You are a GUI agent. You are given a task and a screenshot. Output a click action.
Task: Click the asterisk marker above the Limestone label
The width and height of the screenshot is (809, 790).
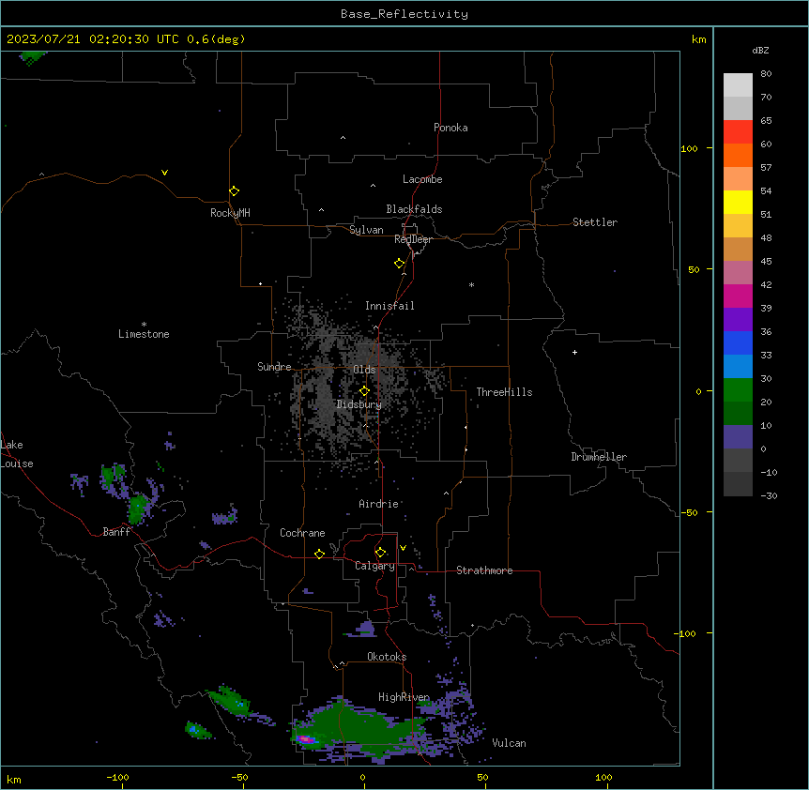click(x=144, y=325)
